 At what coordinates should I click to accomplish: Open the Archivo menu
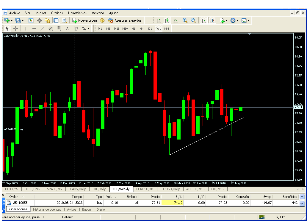[15, 13]
